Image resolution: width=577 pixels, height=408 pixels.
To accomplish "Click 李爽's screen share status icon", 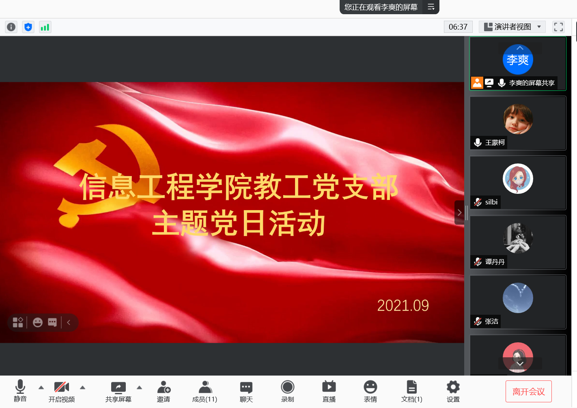I will coord(489,83).
